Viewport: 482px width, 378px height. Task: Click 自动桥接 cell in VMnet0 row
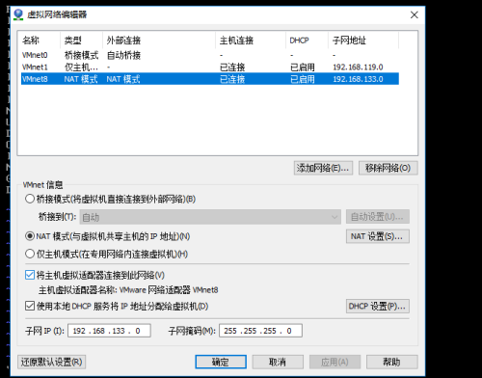coord(123,55)
